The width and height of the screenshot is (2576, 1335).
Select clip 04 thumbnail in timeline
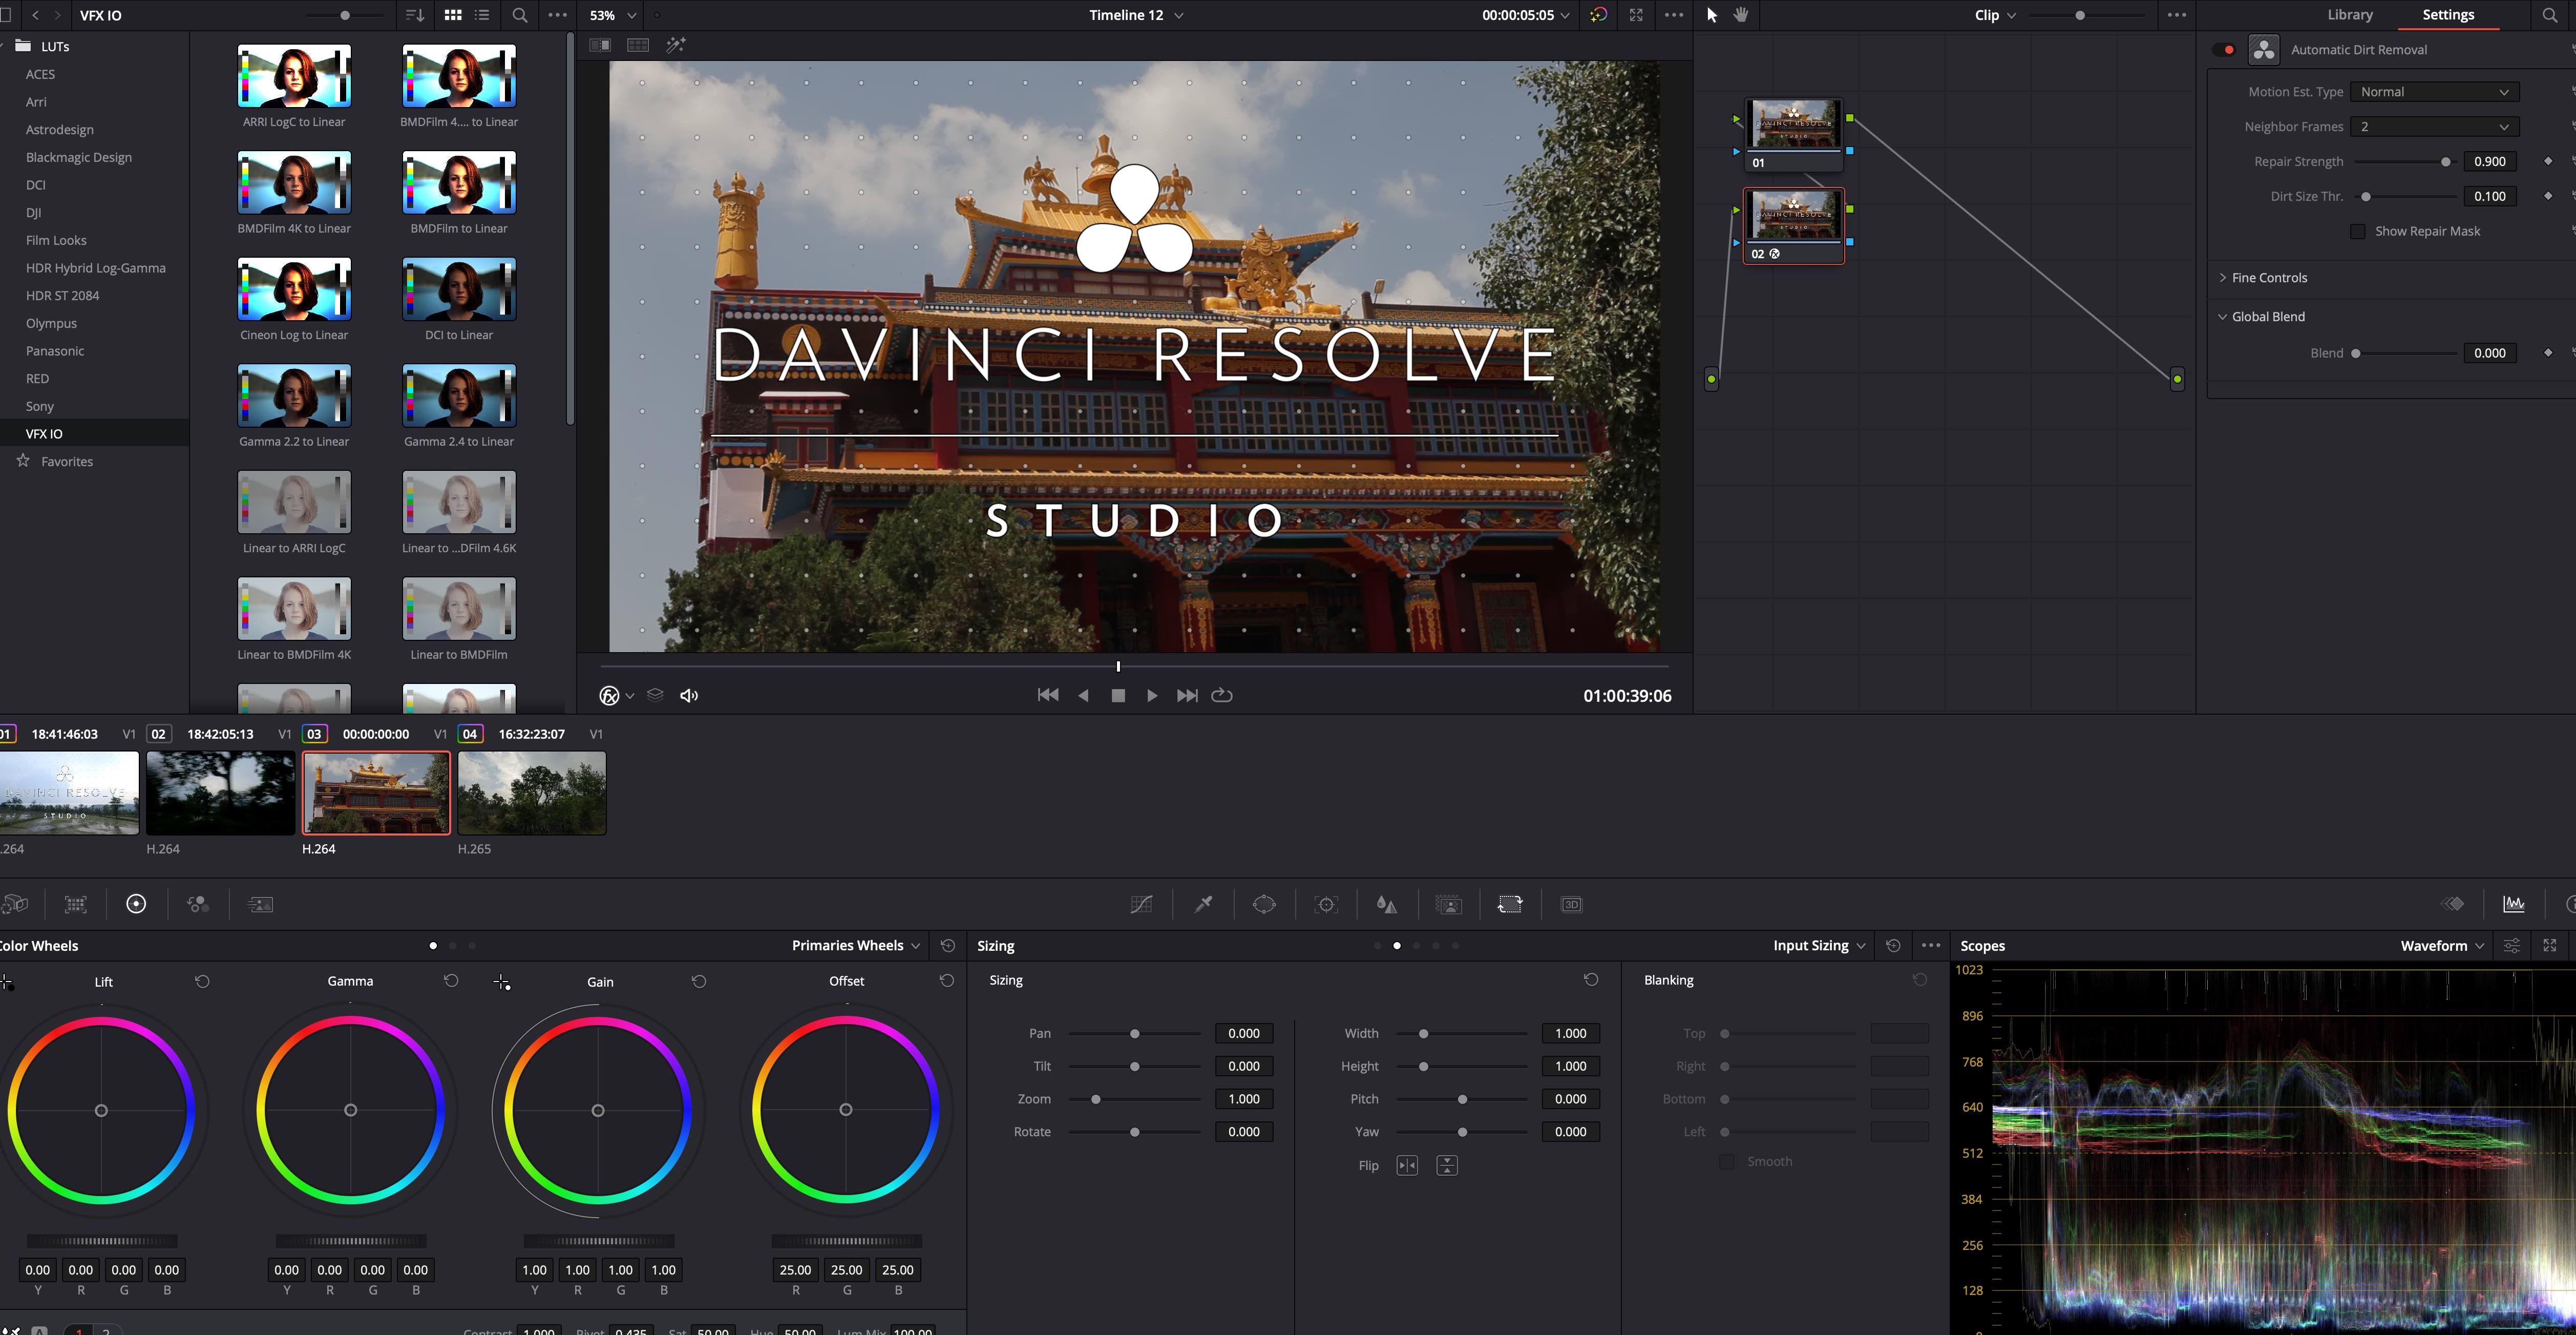[x=531, y=793]
